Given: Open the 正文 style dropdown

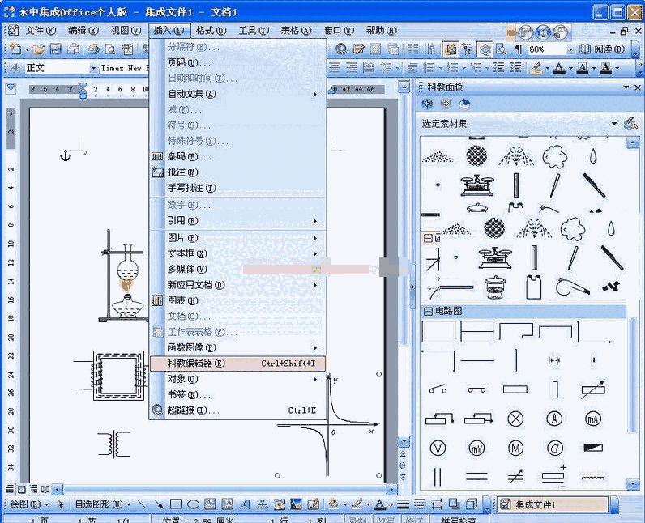Looking at the screenshot, I should tap(94, 68).
